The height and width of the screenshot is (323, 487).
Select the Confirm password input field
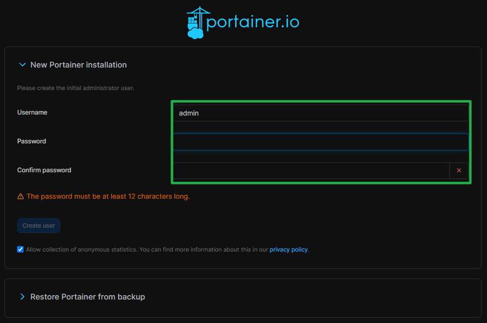tap(311, 171)
